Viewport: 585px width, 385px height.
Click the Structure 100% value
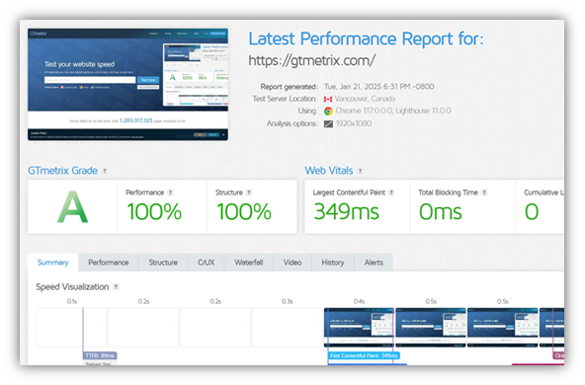pyautogui.click(x=244, y=211)
